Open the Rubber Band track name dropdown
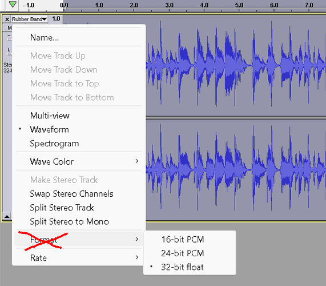This screenshot has height=286, width=326. [x=30, y=19]
